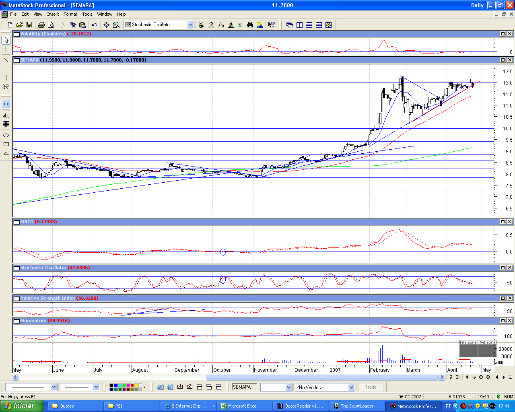Click the Trade button
Image resolution: width=515 pixels, height=412 pixels.
(371, 387)
